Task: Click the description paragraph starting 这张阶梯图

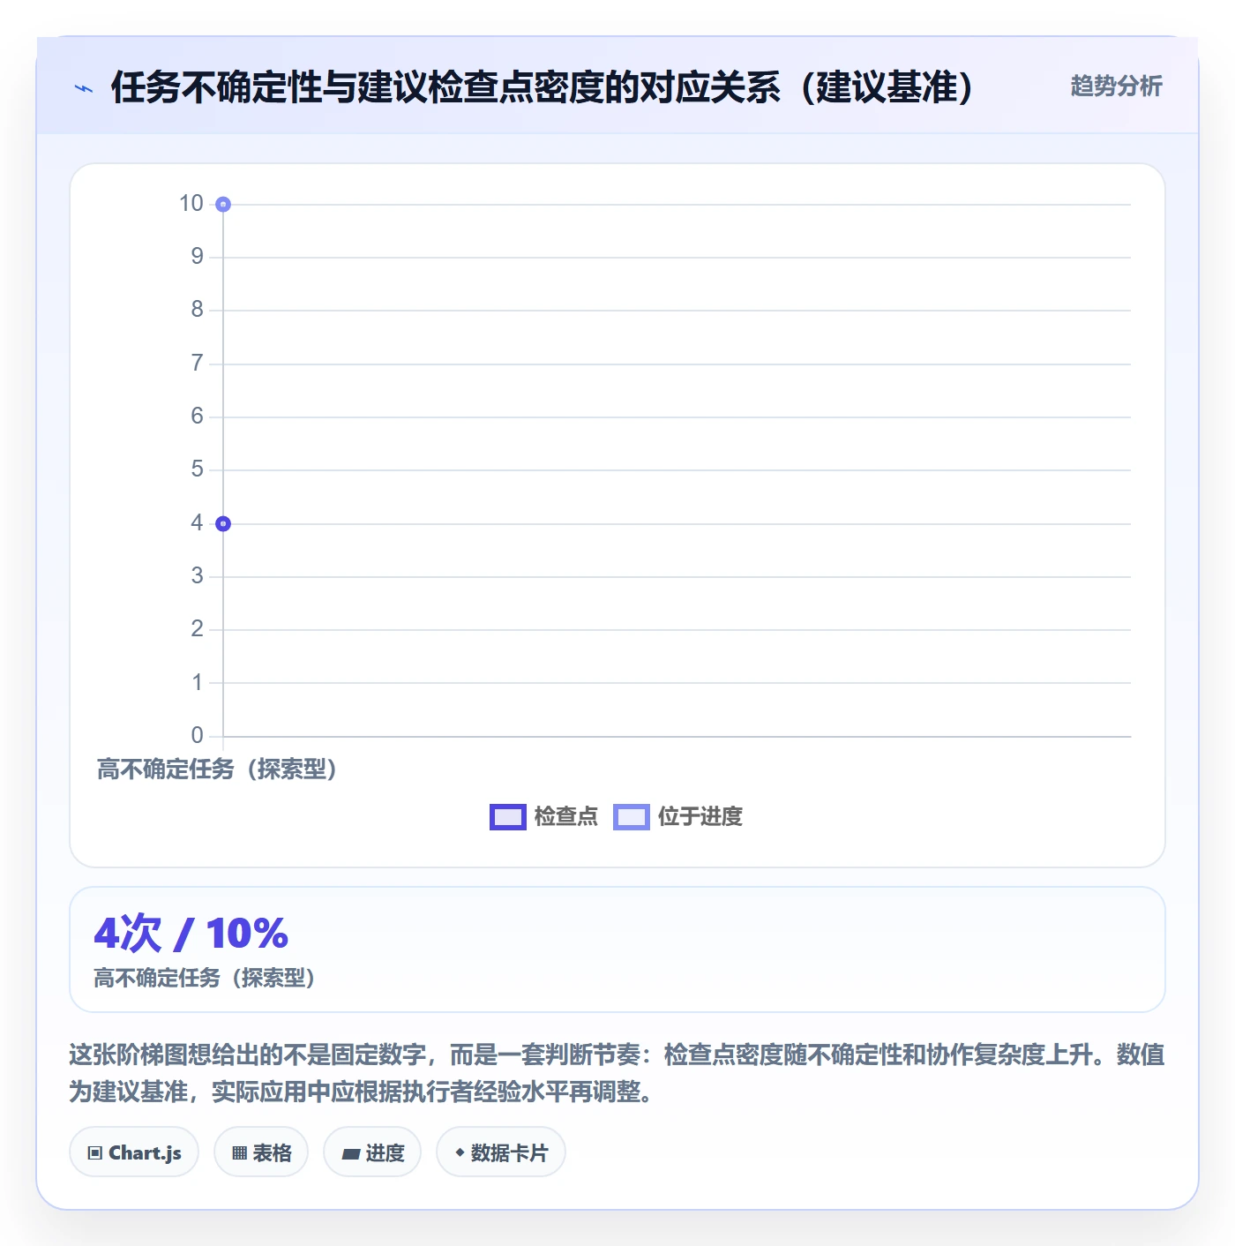Action: click(x=617, y=1073)
